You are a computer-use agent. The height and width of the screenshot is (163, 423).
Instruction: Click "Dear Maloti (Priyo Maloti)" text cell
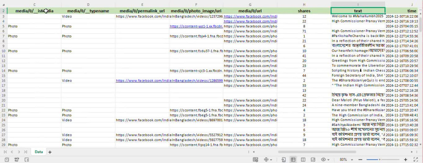[358, 100]
